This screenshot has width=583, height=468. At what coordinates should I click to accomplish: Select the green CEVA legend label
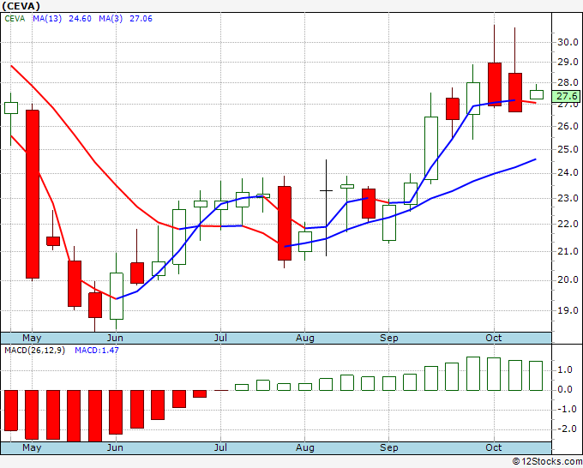(x=15, y=19)
